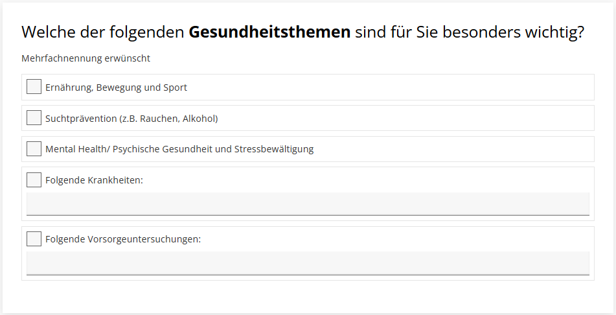Tick the Suchtprävention checkbox
This screenshot has width=616, height=315.
(34, 118)
